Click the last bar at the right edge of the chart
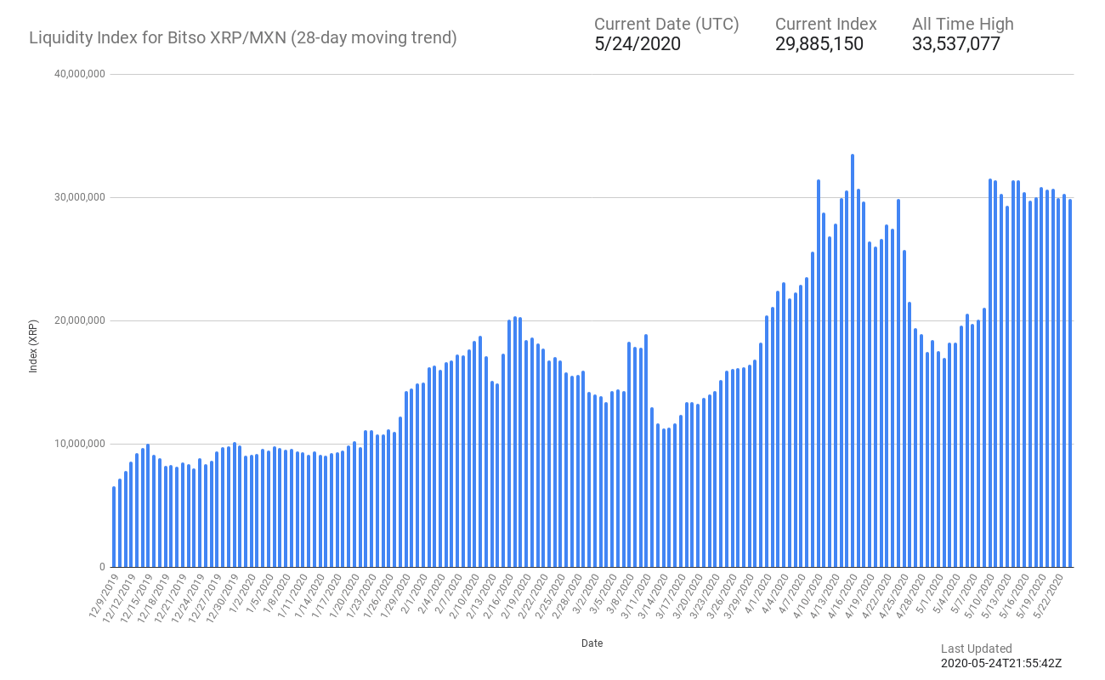 pos(1070,382)
